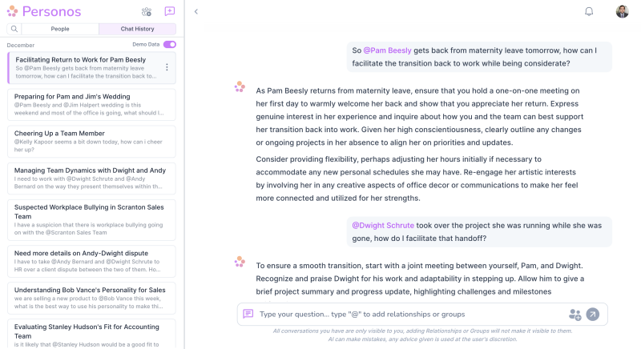Start a new chat with plus icon
Image resolution: width=641 pixels, height=349 pixels.
tap(169, 11)
